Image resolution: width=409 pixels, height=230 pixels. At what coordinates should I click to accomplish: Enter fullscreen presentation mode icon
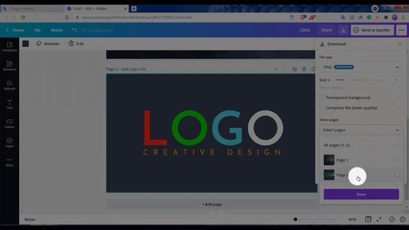pyautogui.click(x=379, y=219)
